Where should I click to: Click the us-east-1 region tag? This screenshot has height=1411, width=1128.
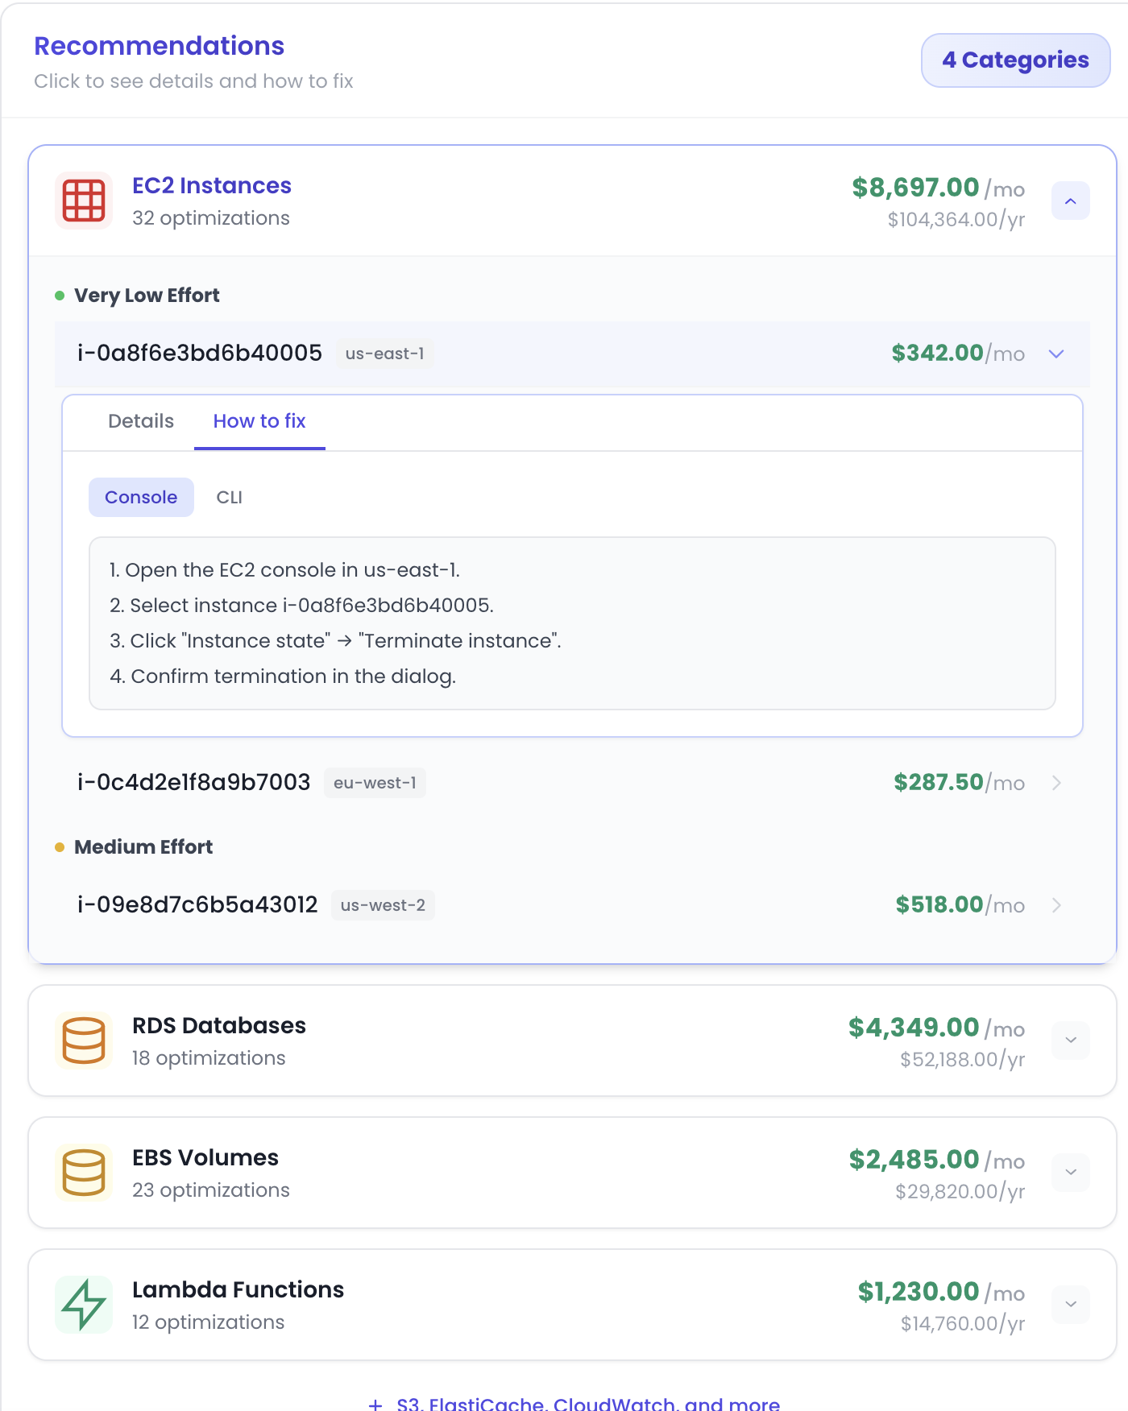384,354
